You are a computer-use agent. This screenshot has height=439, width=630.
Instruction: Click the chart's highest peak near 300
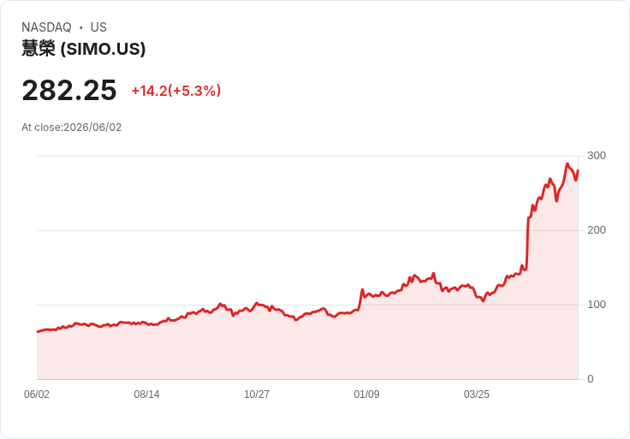click(x=568, y=163)
